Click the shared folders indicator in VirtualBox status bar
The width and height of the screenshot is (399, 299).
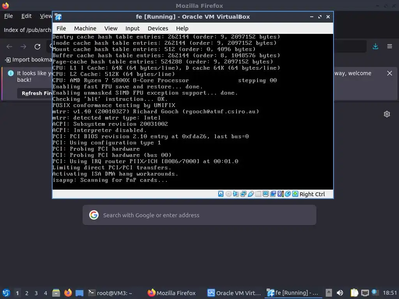(x=258, y=194)
